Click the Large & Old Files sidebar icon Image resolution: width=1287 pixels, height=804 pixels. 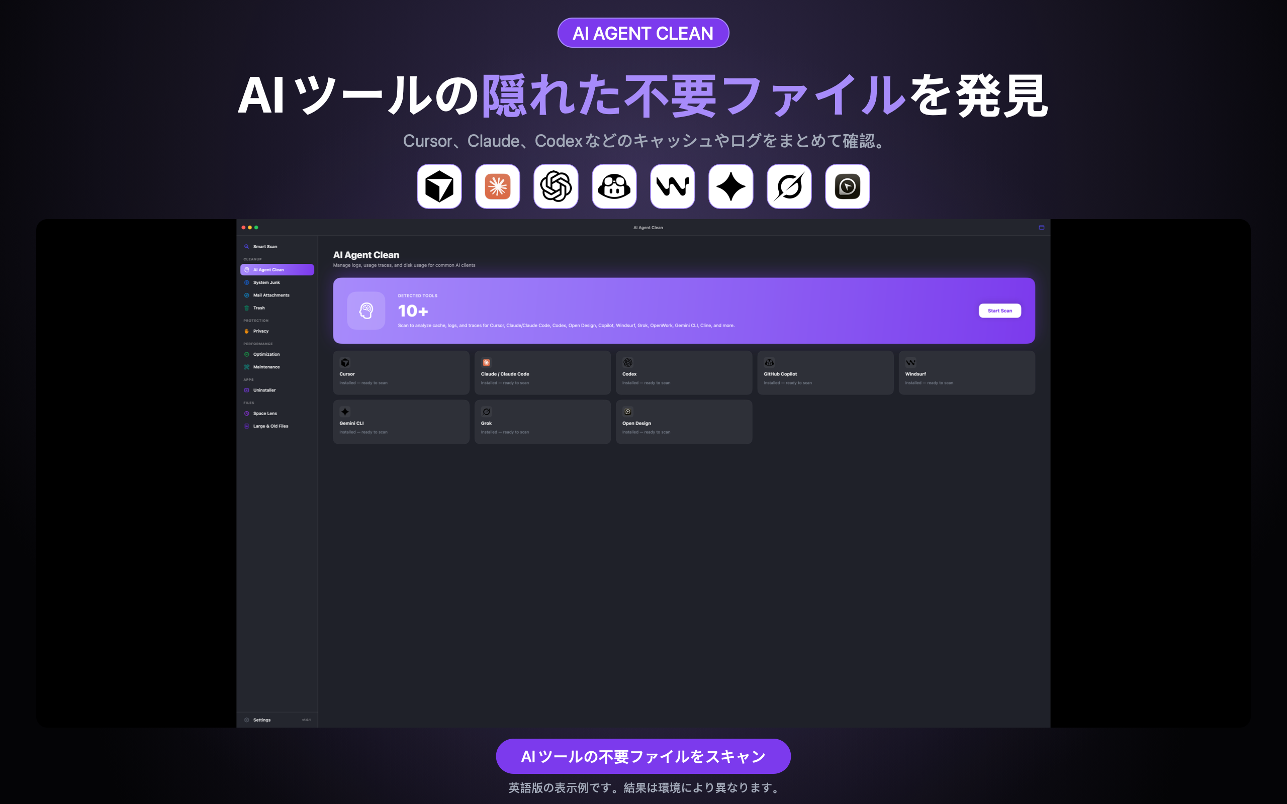246,426
